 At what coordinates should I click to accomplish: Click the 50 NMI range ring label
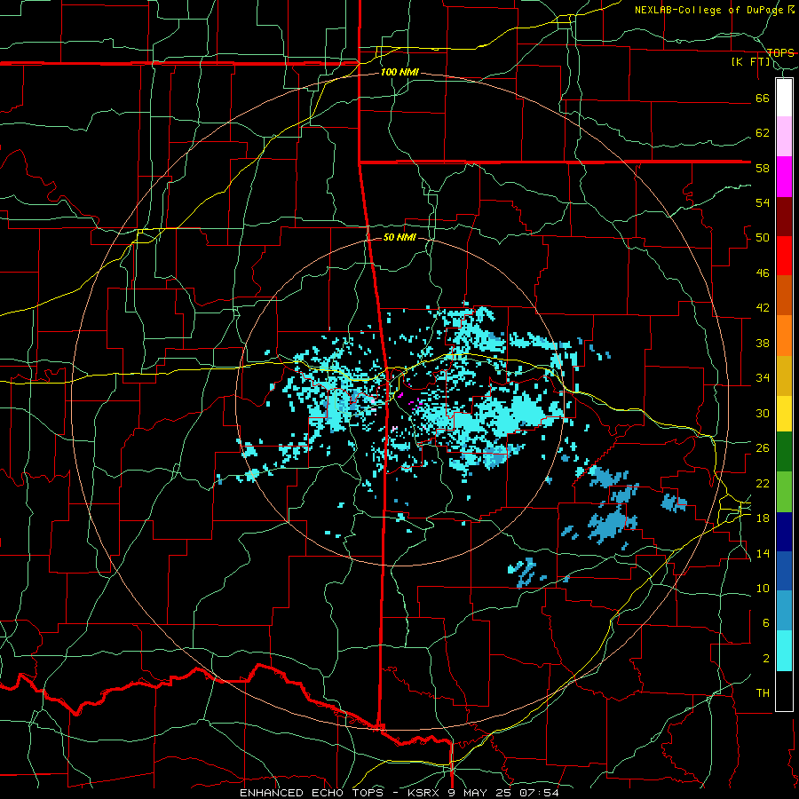click(399, 237)
